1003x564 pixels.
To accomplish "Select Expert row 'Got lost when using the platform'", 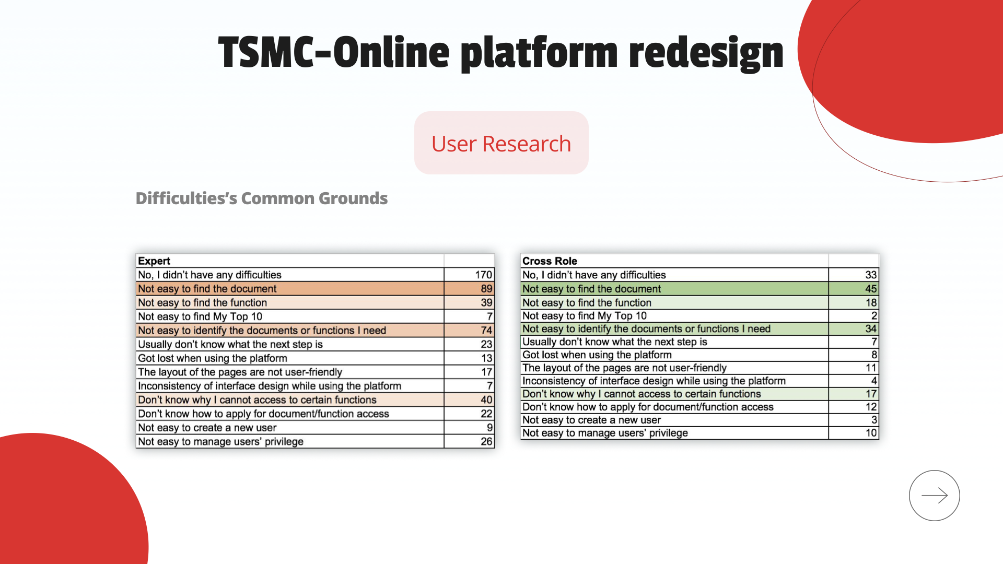I will pyautogui.click(x=315, y=358).
